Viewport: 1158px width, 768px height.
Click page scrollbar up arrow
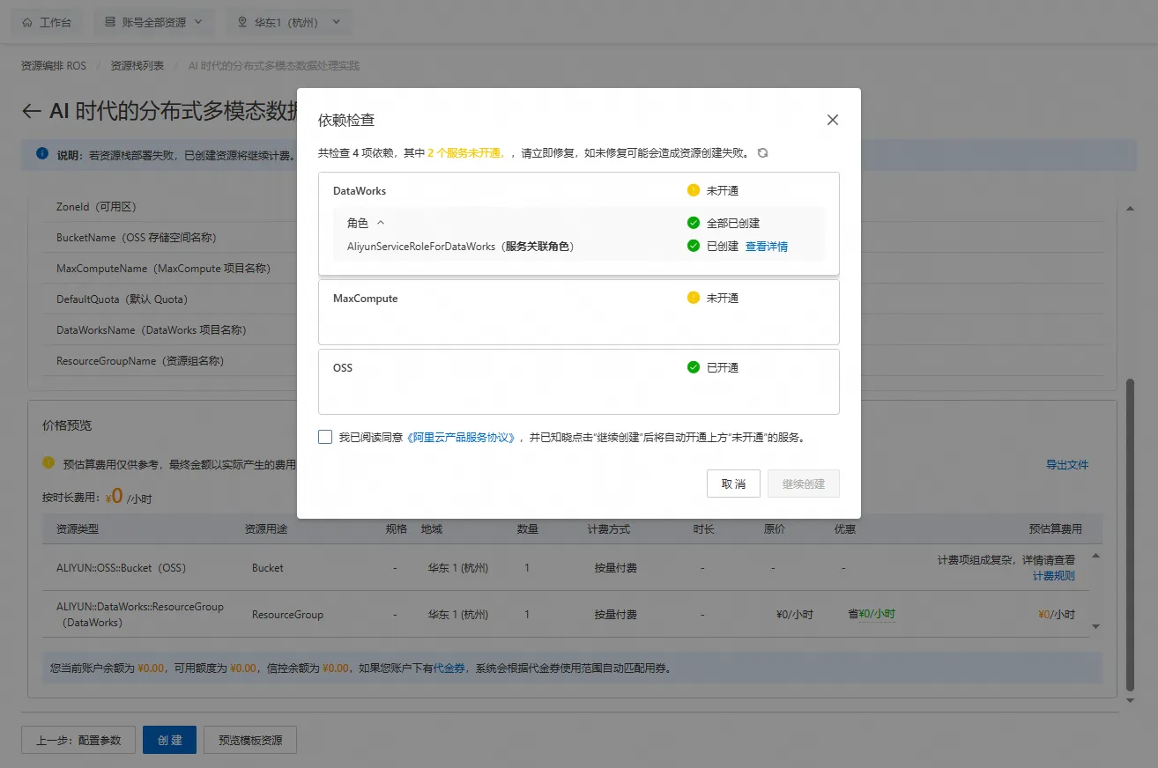1131,207
